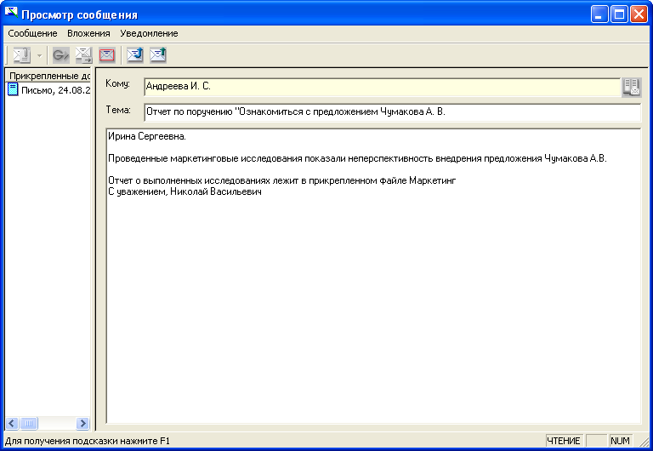This screenshot has width=653, height=451.
Task: Click the envelope with green up arrow icon
Action: point(158,55)
